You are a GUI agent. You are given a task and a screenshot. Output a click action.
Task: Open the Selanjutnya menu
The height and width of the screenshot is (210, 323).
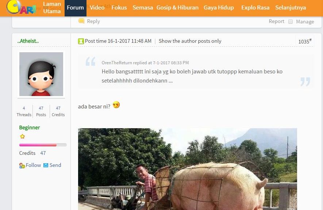[x=291, y=8]
